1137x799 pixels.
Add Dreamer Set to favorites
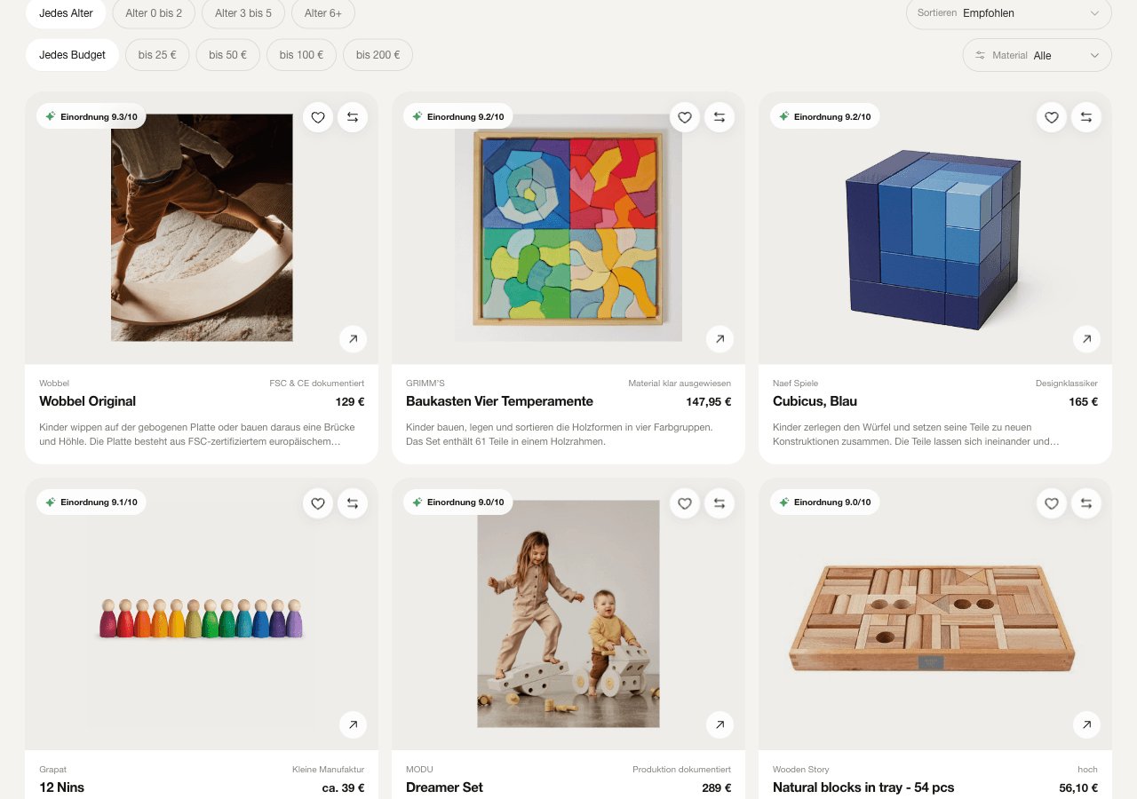click(685, 503)
